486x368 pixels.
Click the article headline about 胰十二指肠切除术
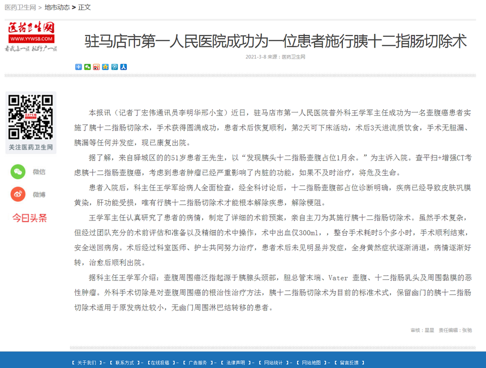(x=276, y=41)
